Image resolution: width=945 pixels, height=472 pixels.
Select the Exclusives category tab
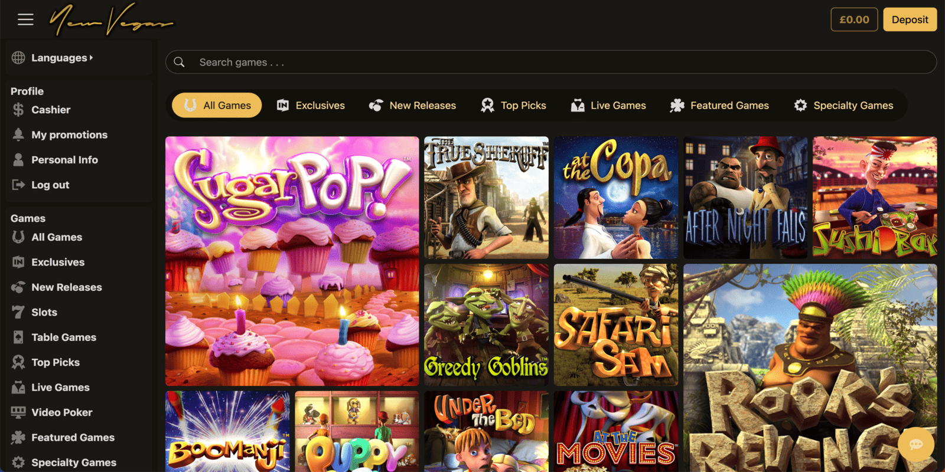point(311,105)
